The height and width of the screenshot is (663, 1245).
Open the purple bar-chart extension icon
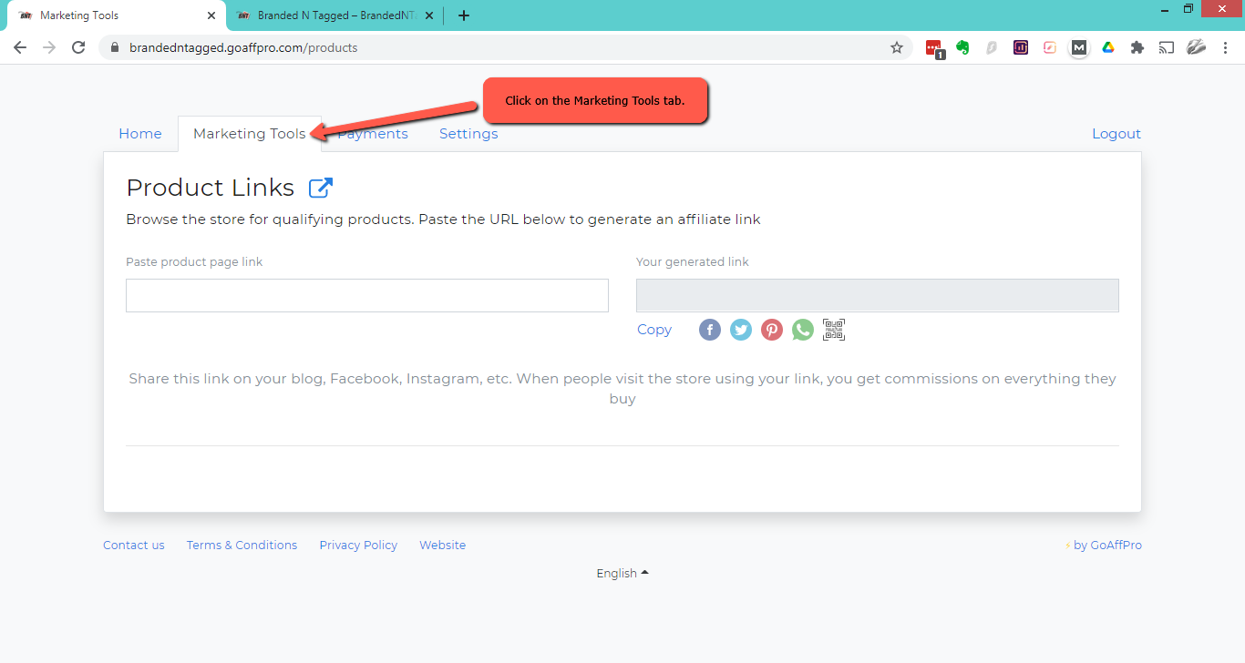(1021, 47)
